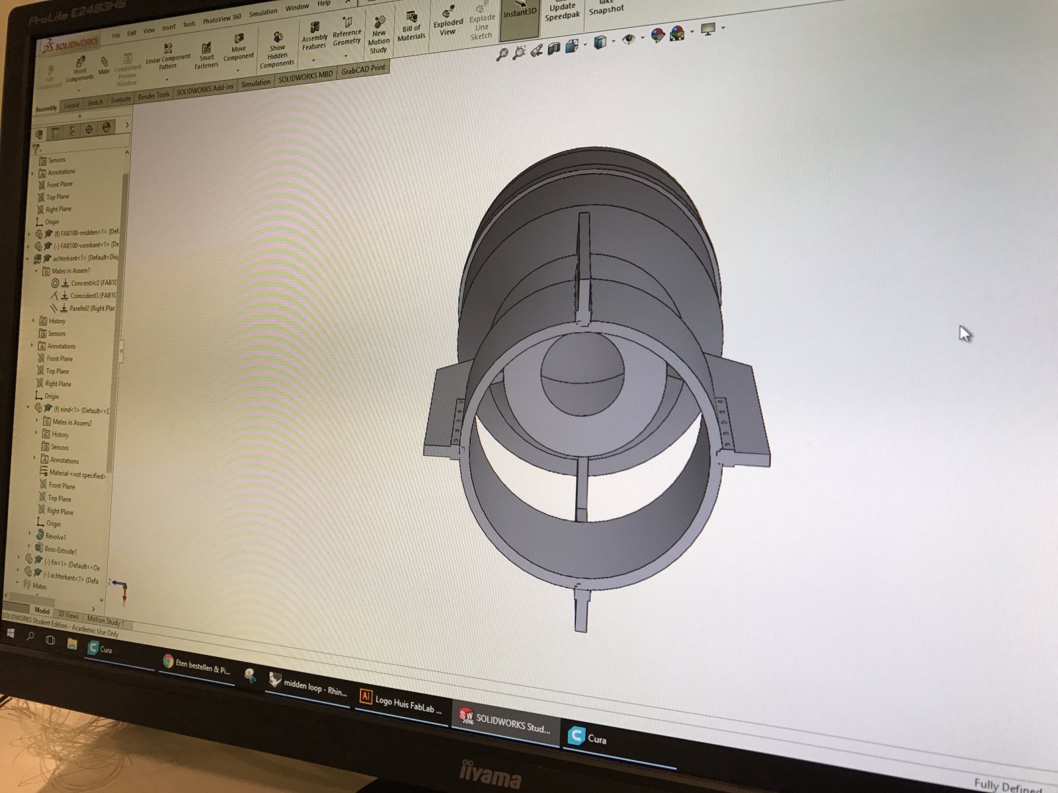Viewport: 1058px width, 793px height.
Task: Click the Exploded View tool
Action: (448, 21)
